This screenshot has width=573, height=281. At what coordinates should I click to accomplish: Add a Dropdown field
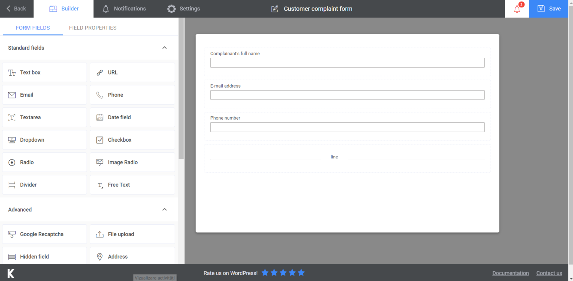(x=44, y=140)
